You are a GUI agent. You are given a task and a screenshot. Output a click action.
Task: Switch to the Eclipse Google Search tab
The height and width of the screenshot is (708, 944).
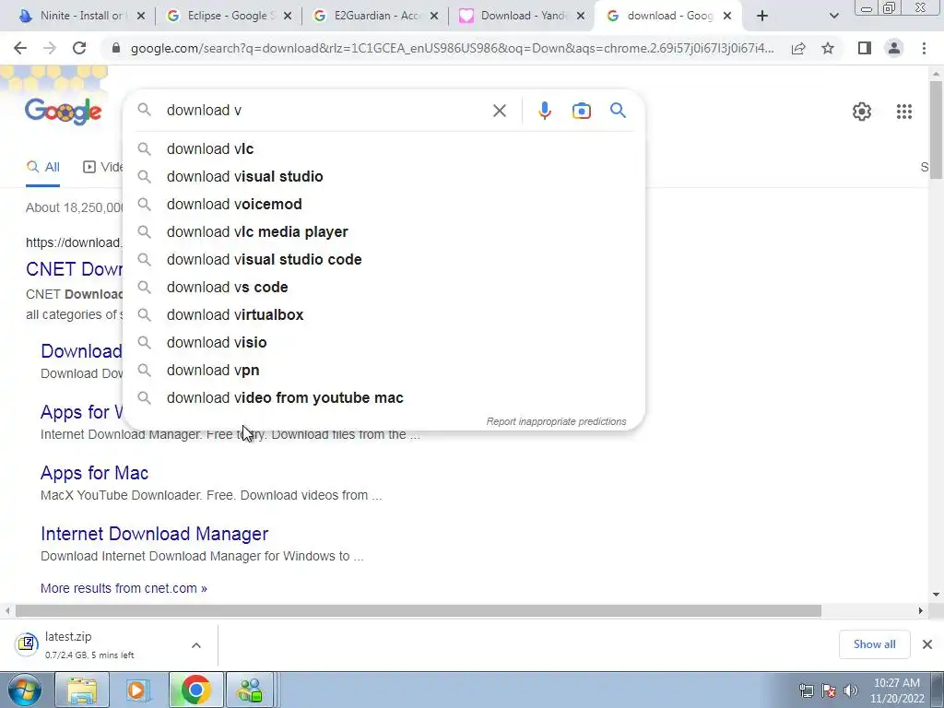point(229,17)
